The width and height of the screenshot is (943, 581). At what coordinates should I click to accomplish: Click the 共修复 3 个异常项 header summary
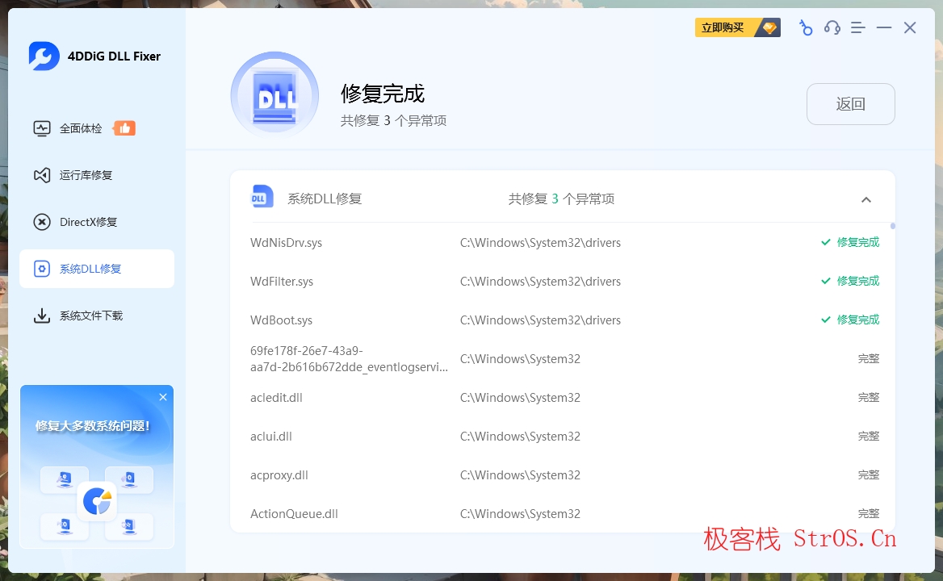click(x=393, y=121)
